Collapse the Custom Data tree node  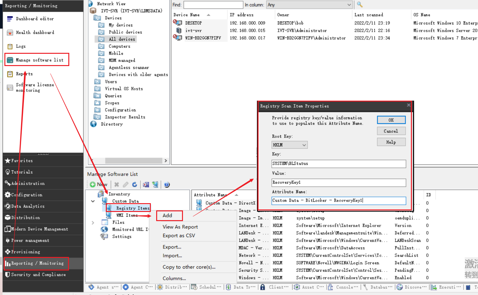pyautogui.click(x=93, y=201)
